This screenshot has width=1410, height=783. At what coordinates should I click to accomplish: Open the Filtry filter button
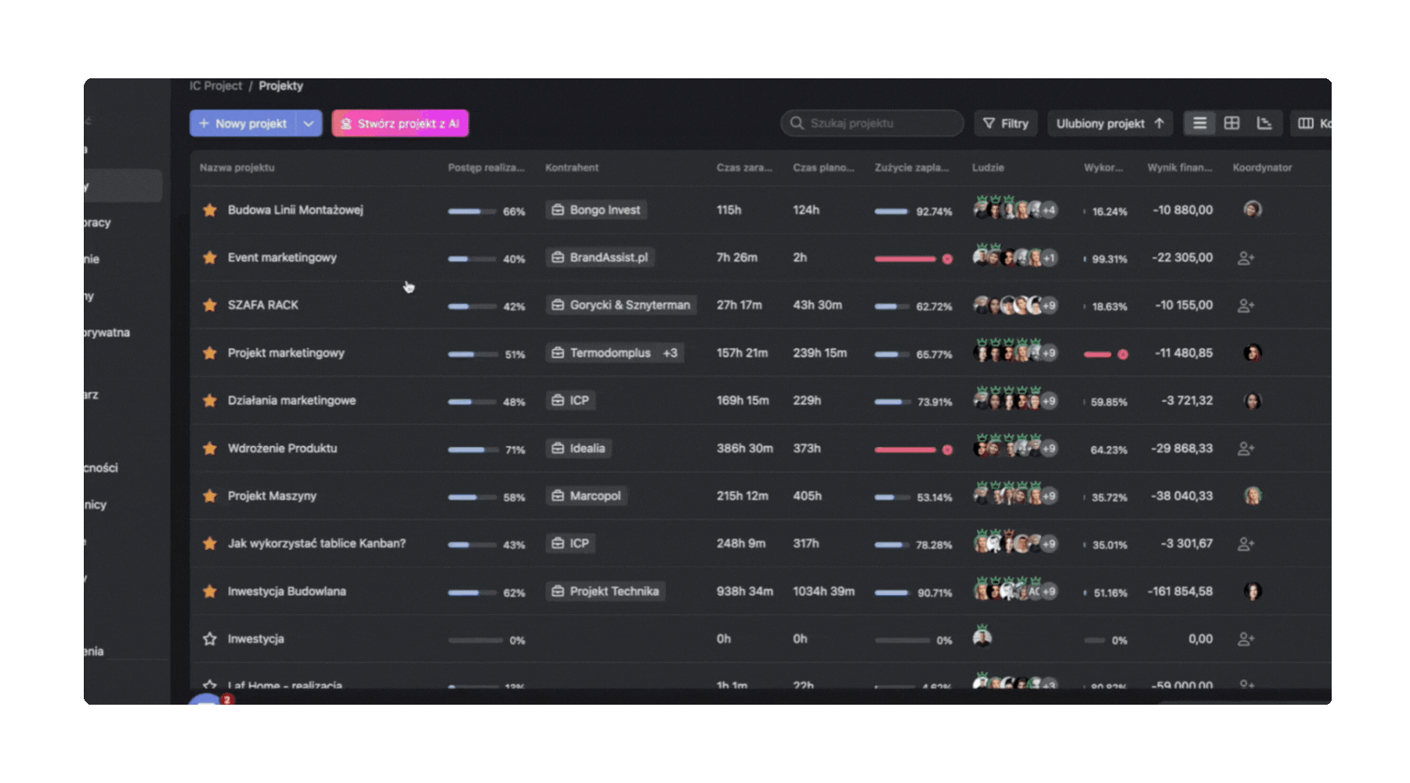point(1006,124)
